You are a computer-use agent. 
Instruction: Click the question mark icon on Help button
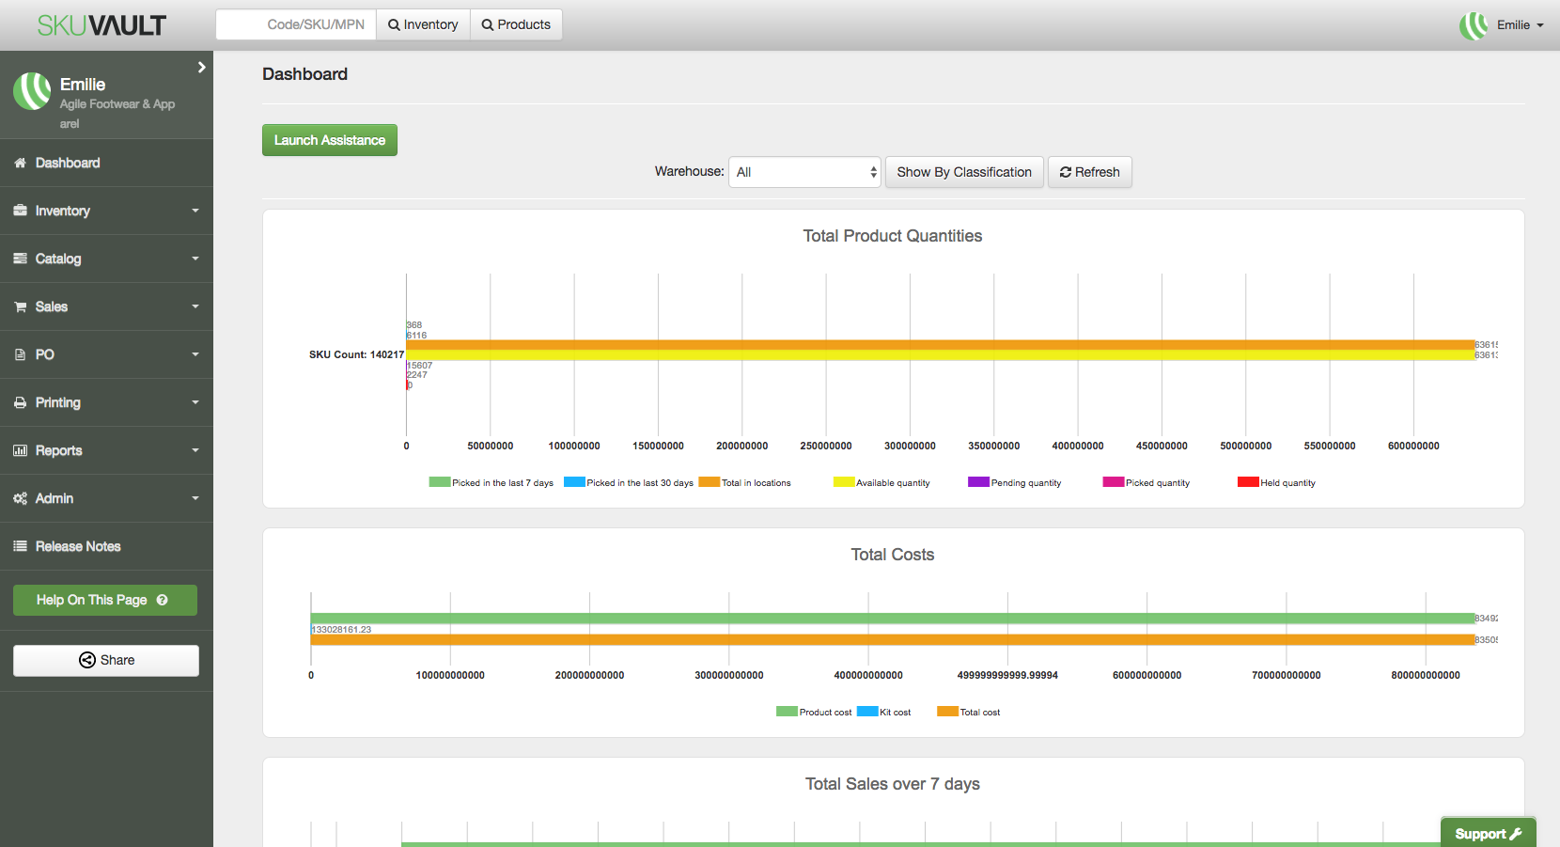tap(162, 600)
